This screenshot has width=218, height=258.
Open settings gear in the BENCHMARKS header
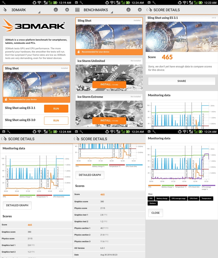140,10
